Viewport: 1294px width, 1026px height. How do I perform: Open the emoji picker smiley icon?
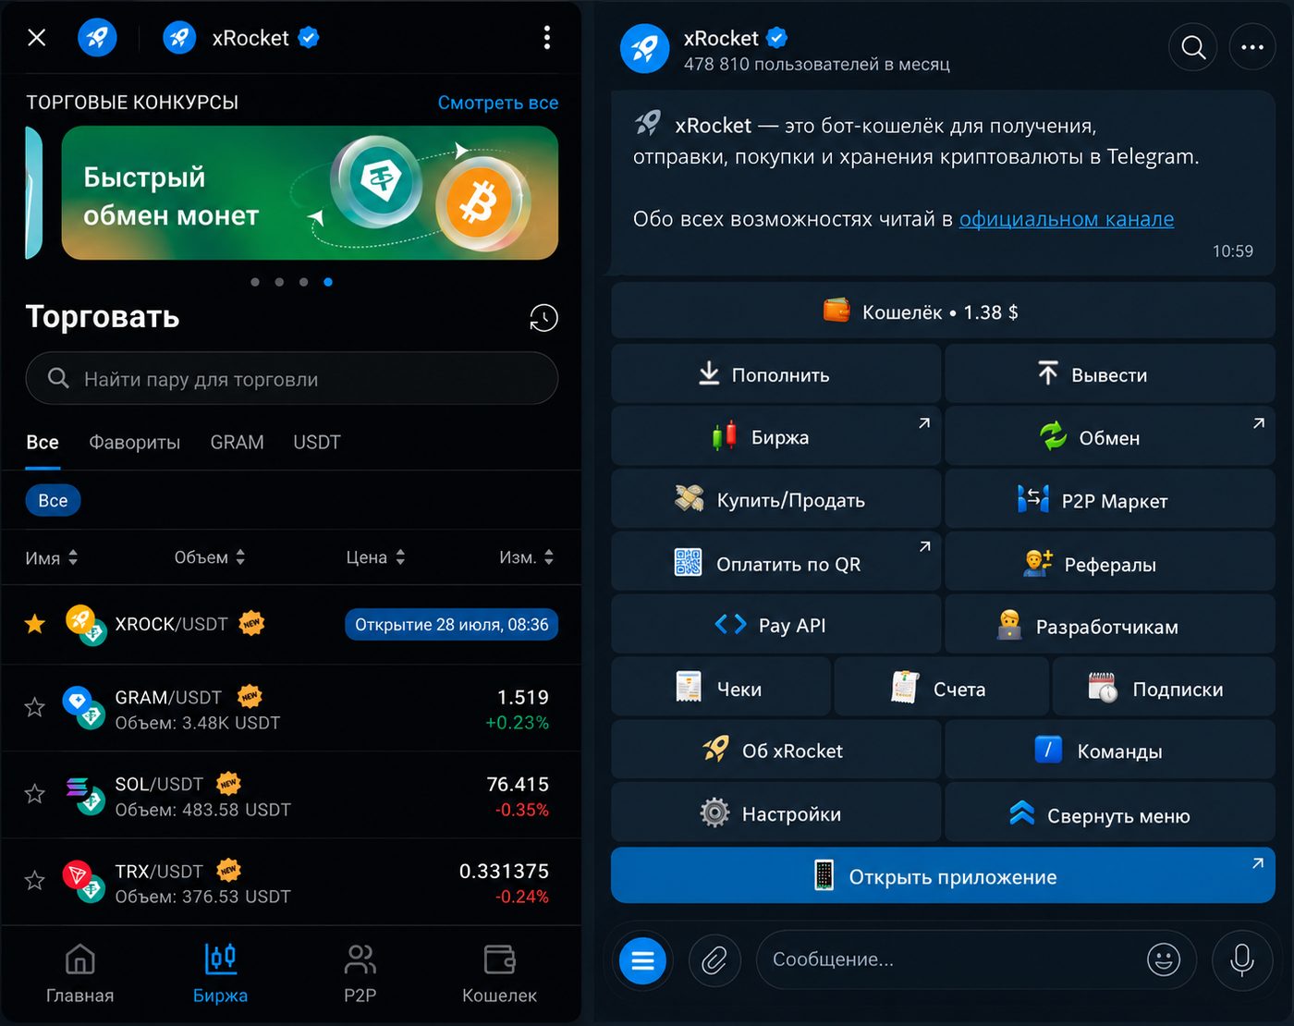pyautogui.click(x=1164, y=959)
